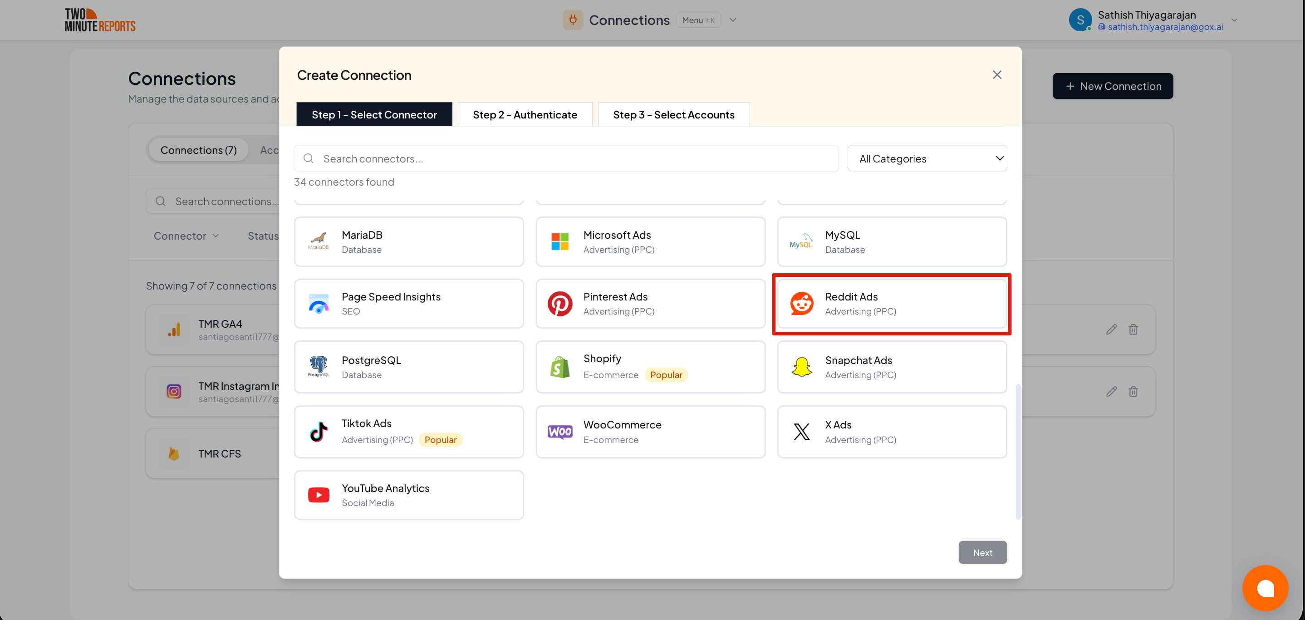This screenshot has height=620, width=1305.
Task: Select the MySQL connector name
Action: [843, 235]
